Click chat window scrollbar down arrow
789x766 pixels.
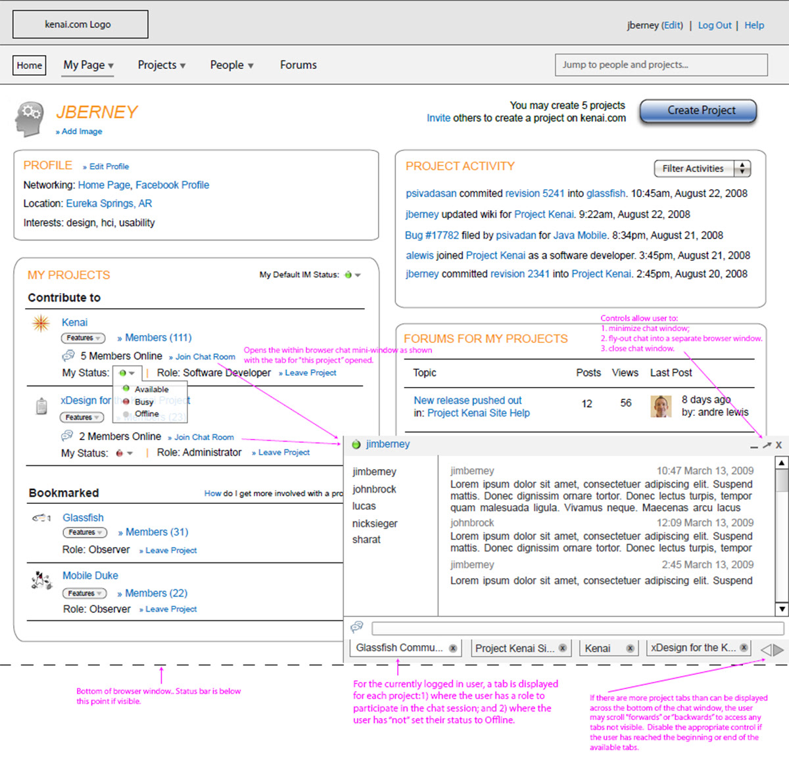tap(782, 609)
